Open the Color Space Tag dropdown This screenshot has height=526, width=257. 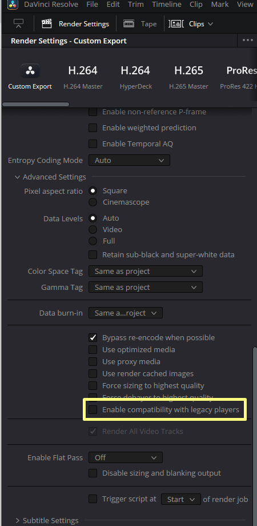pos(146,272)
